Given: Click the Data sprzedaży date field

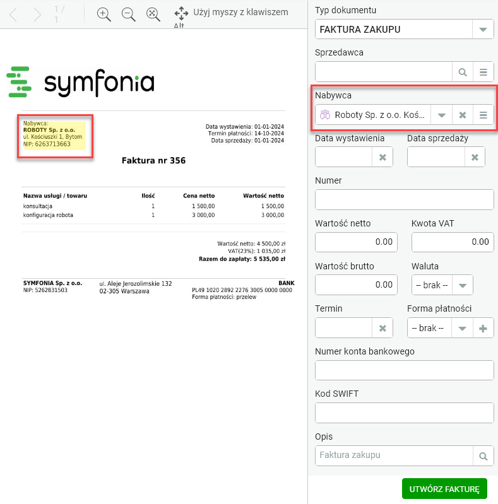Looking at the screenshot, I should (436, 157).
